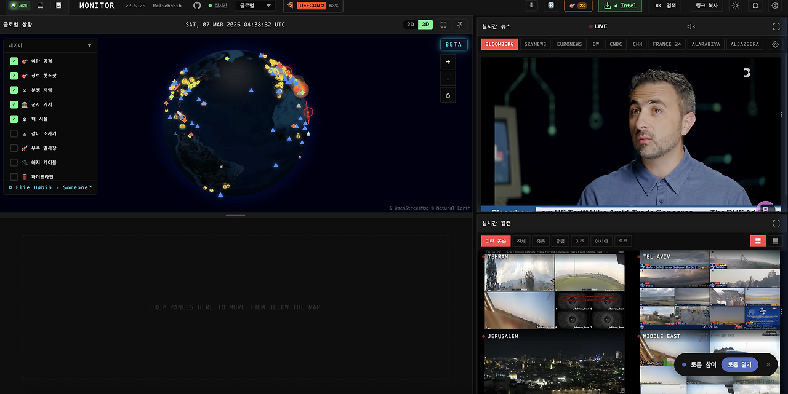The width and height of the screenshot is (788, 394).
Task: Open the JERUSALEM webcam feed
Action: (x=554, y=363)
